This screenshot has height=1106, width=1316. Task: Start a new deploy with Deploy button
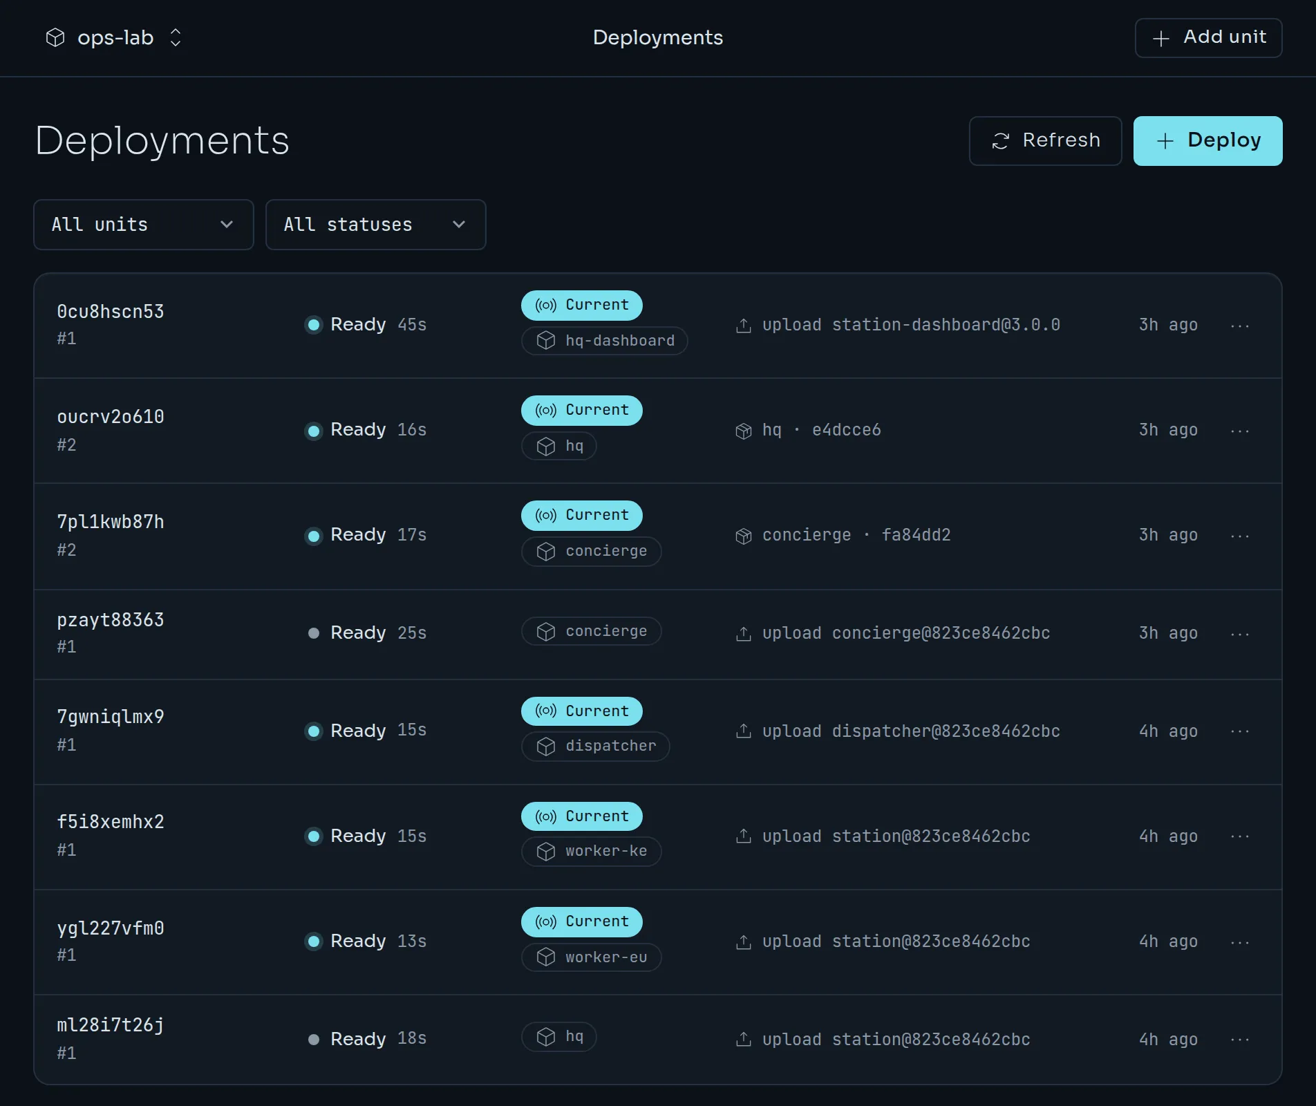tap(1207, 140)
